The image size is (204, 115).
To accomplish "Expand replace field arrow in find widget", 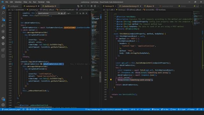I will click(x=36, y=13).
